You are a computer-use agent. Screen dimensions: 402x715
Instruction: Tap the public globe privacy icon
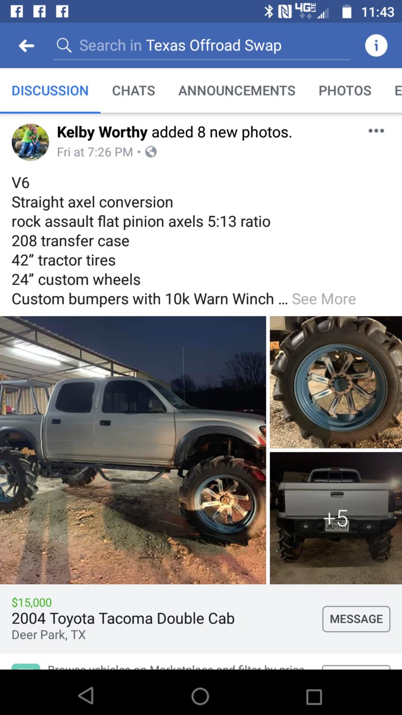click(x=151, y=152)
